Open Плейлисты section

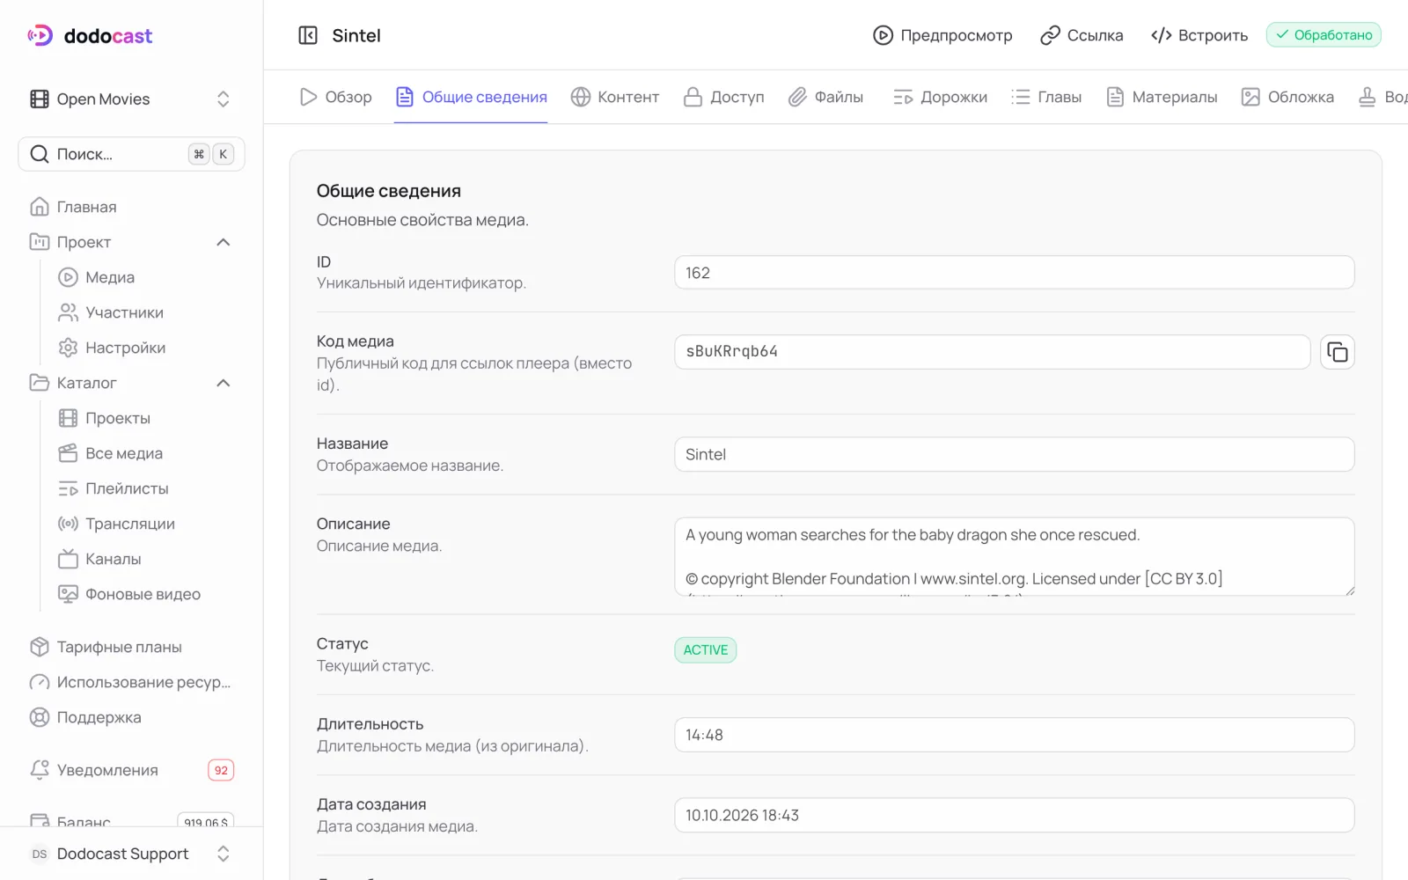[x=113, y=488]
